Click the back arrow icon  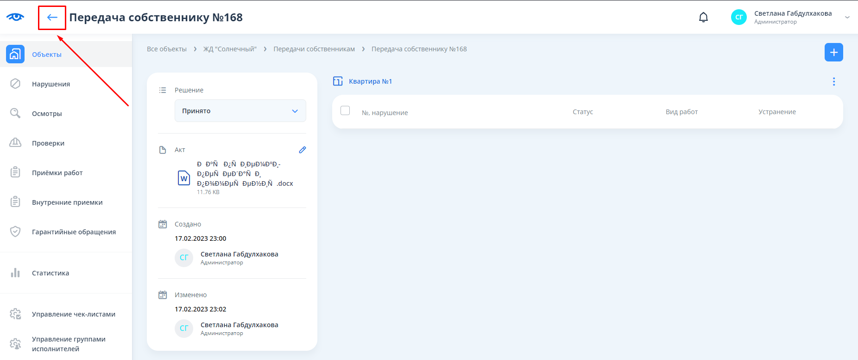(52, 18)
